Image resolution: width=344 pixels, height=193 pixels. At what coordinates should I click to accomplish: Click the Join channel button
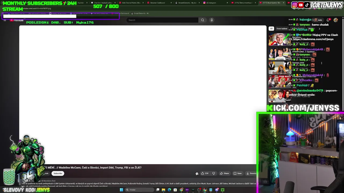(x=46, y=173)
